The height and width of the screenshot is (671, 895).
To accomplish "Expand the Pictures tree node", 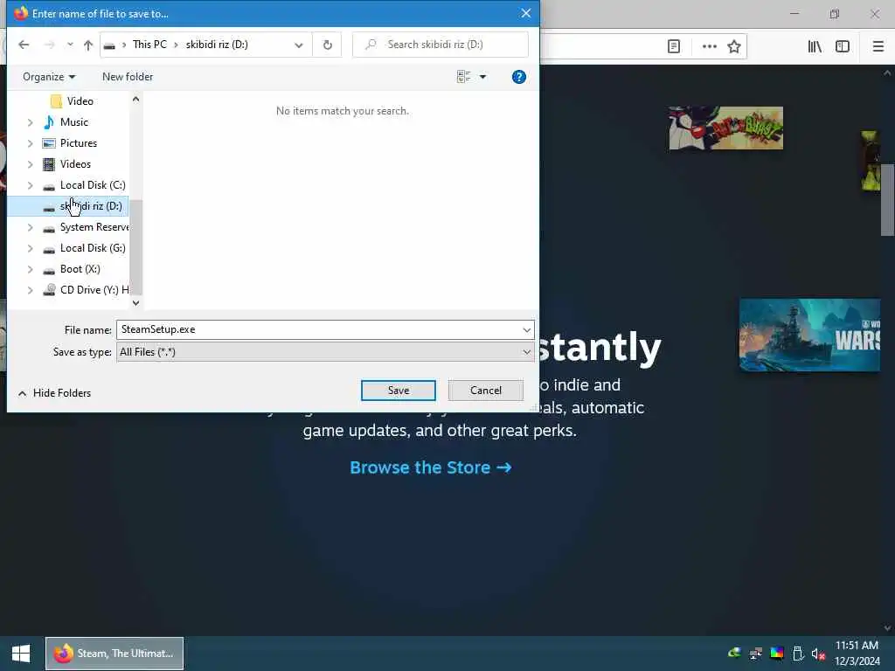I will (30, 143).
